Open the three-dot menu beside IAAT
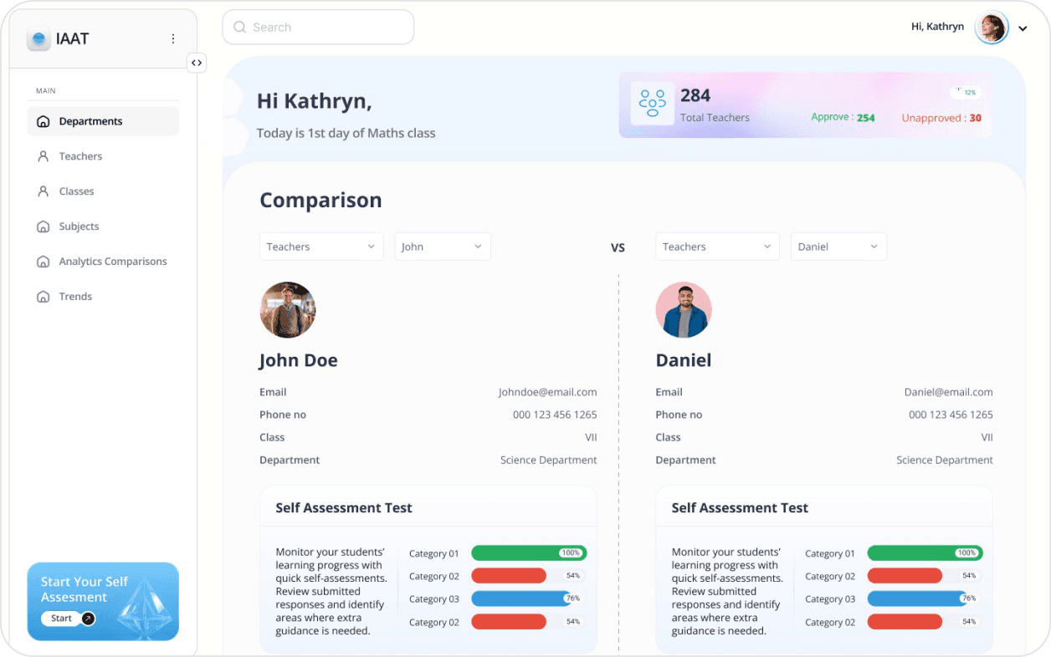This screenshot has width=1051, height=657. tap(173, 38)
